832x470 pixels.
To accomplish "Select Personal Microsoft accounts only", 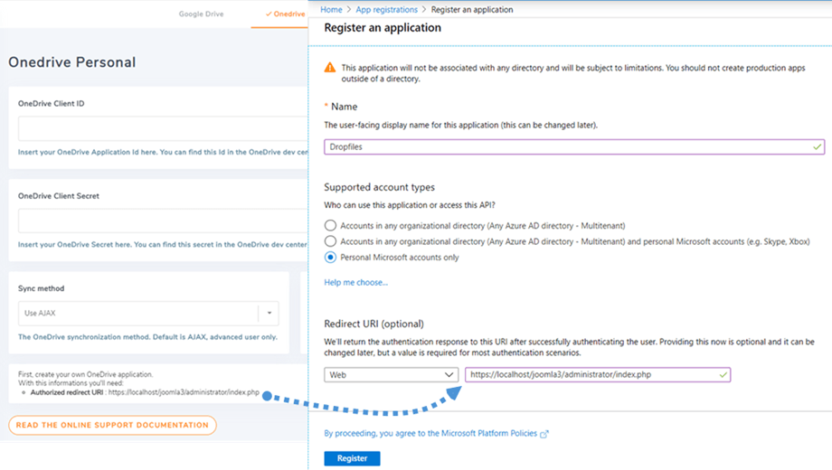I will click(x=330, y=258).
